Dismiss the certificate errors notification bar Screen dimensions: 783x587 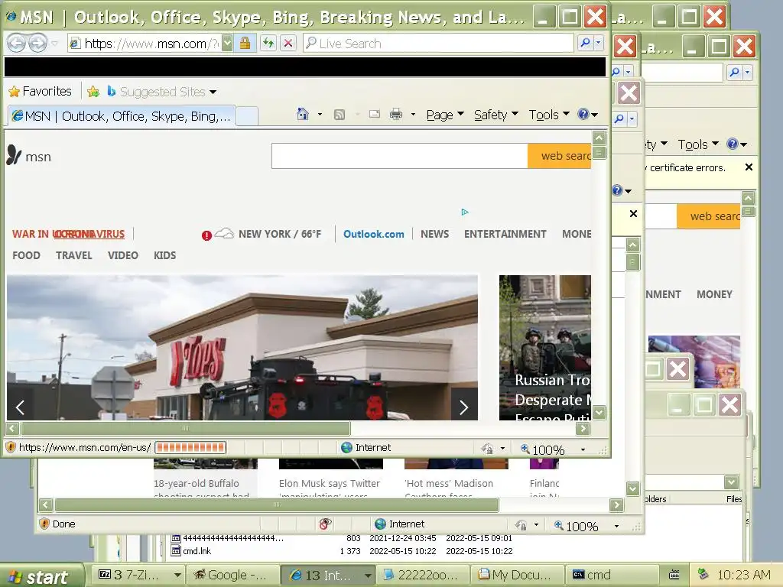click(749, 167)
